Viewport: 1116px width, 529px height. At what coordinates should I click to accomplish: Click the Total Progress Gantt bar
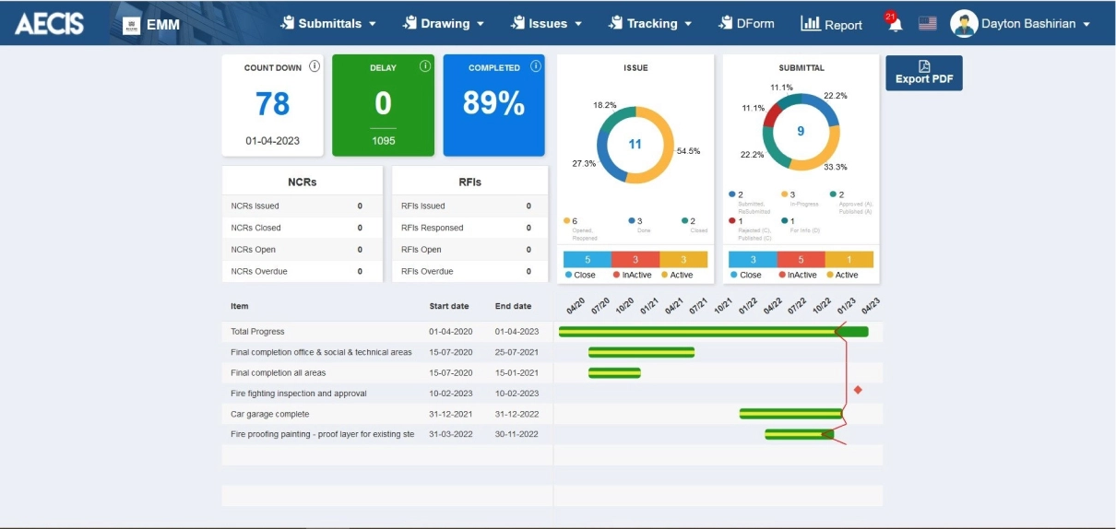click(713, 332)
